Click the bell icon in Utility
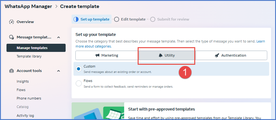Image resolution: width=276 pixels, height=120 pixels. (x=161, y=55)
